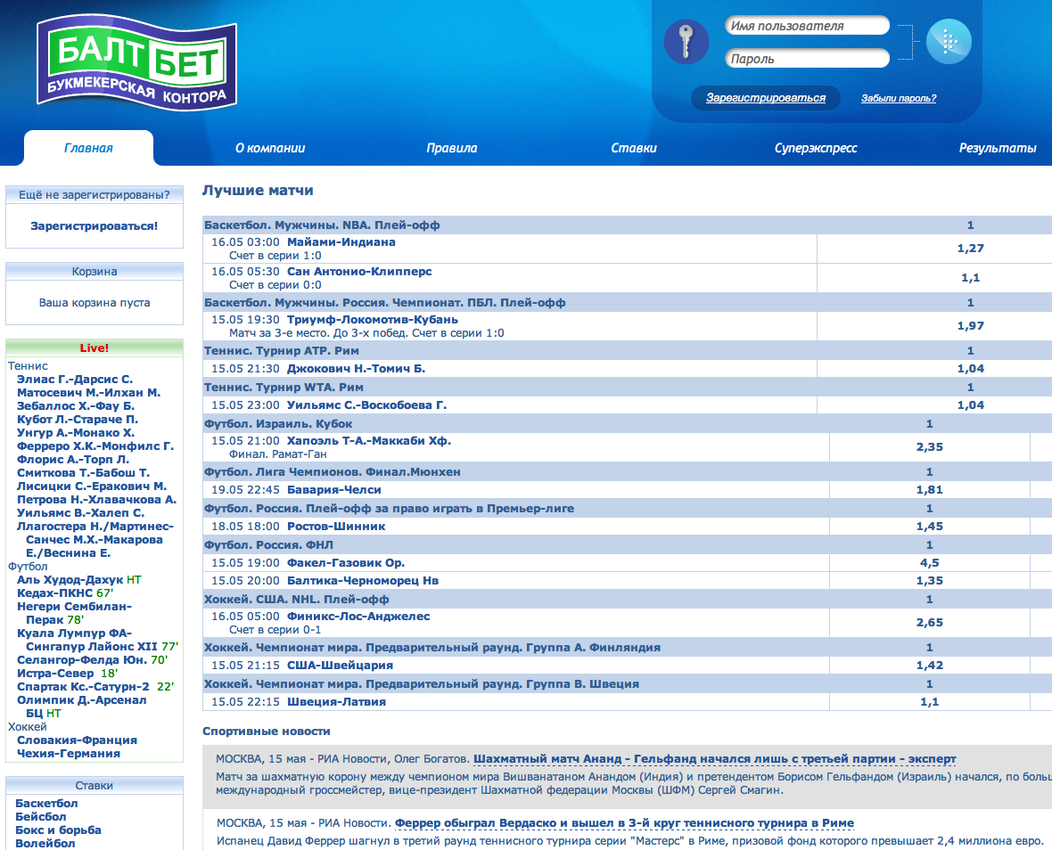Open live match Зебаллос Х.-Фау Б.
The height and width of the screenshot is (850, 1052).
click(76, 406)
